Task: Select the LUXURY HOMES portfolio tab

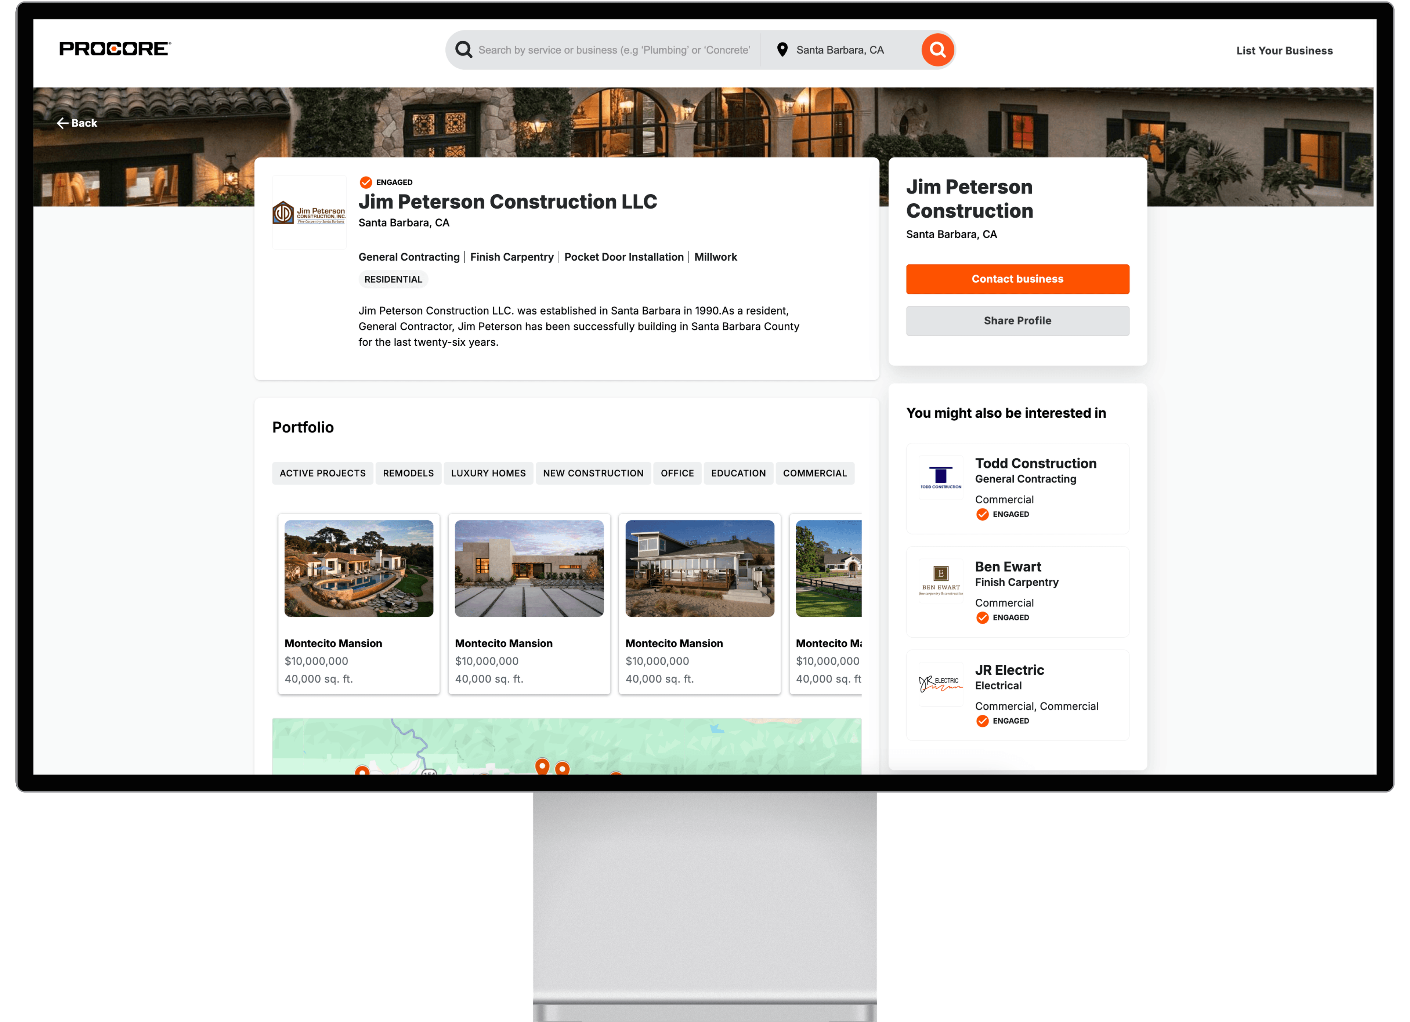Action: click(x=489, y=473)
